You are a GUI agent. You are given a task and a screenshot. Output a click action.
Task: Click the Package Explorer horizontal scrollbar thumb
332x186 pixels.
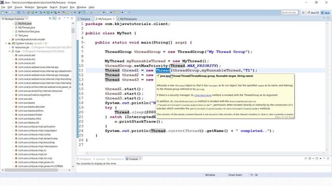[x=31, y=170]
